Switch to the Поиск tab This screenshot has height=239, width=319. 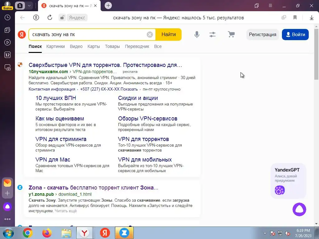(35, 47)
